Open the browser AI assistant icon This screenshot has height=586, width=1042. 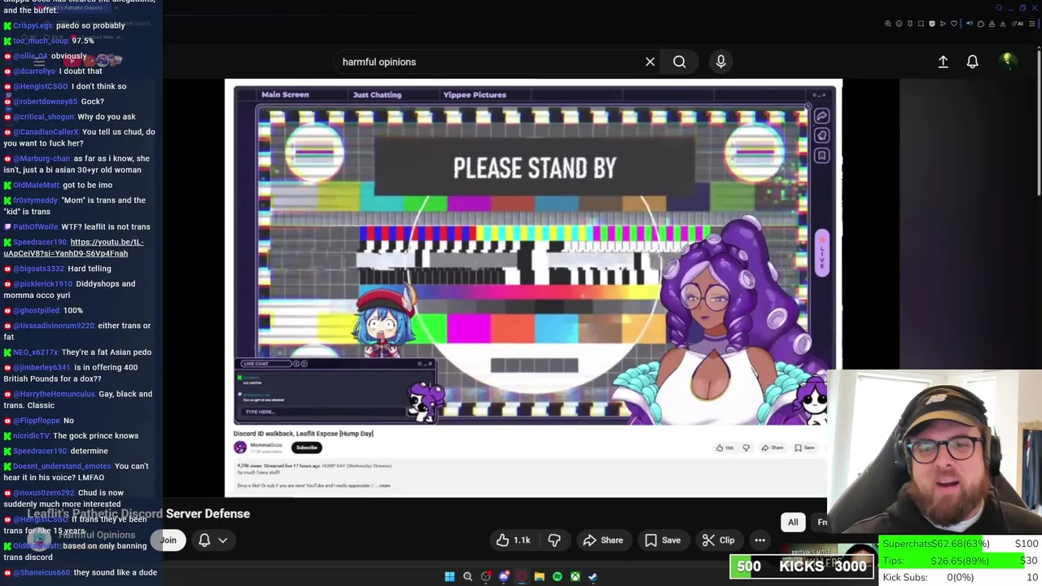(1018, 24)
